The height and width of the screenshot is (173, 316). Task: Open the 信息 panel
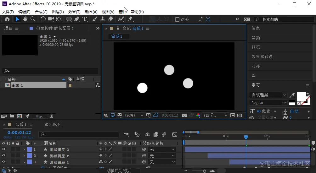tap(256, 28)
